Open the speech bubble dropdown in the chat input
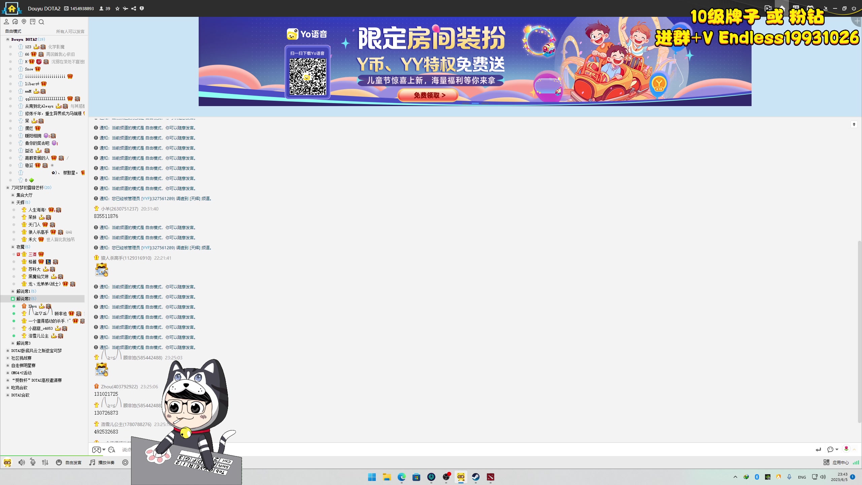Image resolution: width=862 pixels, height=485 pixels. pyautogui.click(x=833, y=449)
